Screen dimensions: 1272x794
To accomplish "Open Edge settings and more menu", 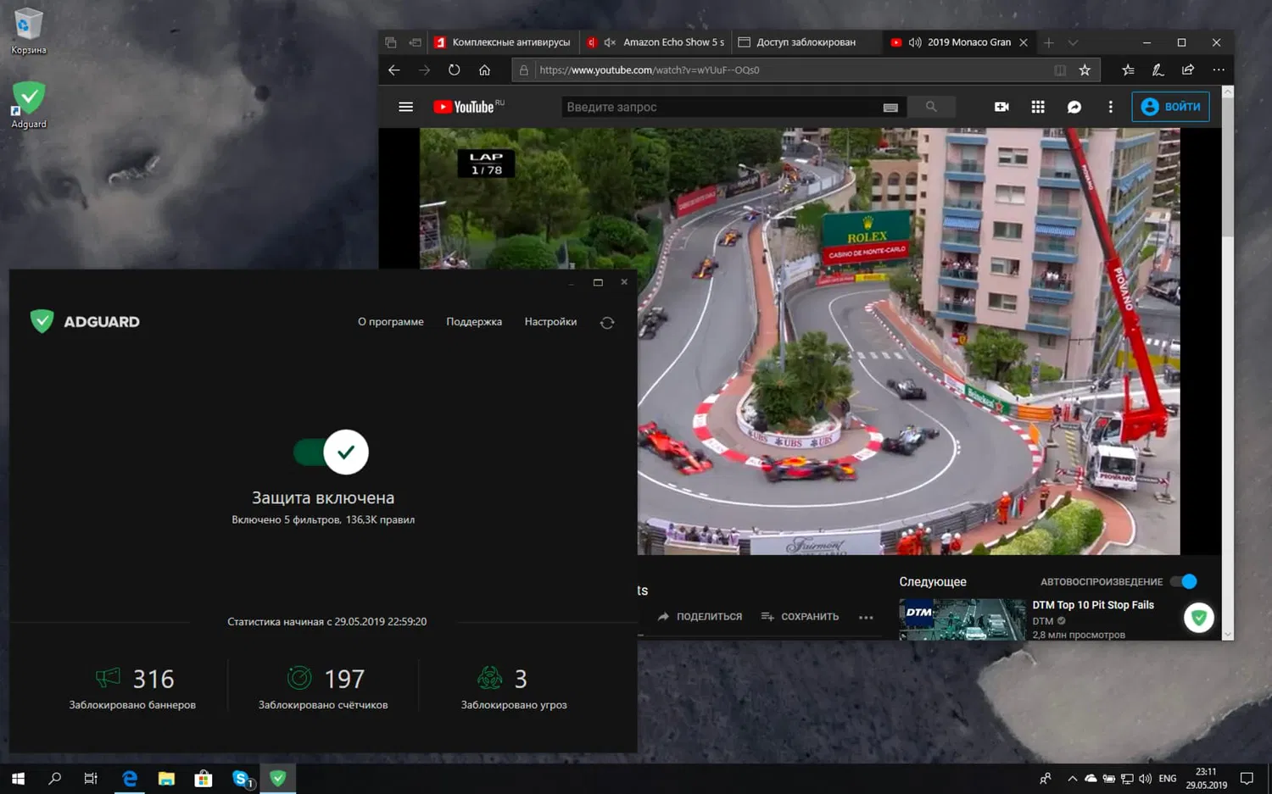I will point(1219,70).
